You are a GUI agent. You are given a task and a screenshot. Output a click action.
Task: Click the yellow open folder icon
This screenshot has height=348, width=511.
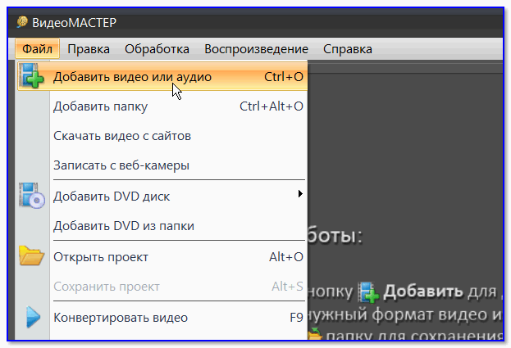tap(31, 255)
